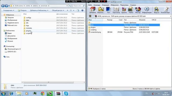
Task: Click Explorer horizontal scrollbar thumb
Action: [x=48, y=82]
